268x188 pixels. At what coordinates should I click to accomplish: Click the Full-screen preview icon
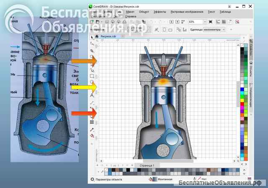click(x=211, y=22)
